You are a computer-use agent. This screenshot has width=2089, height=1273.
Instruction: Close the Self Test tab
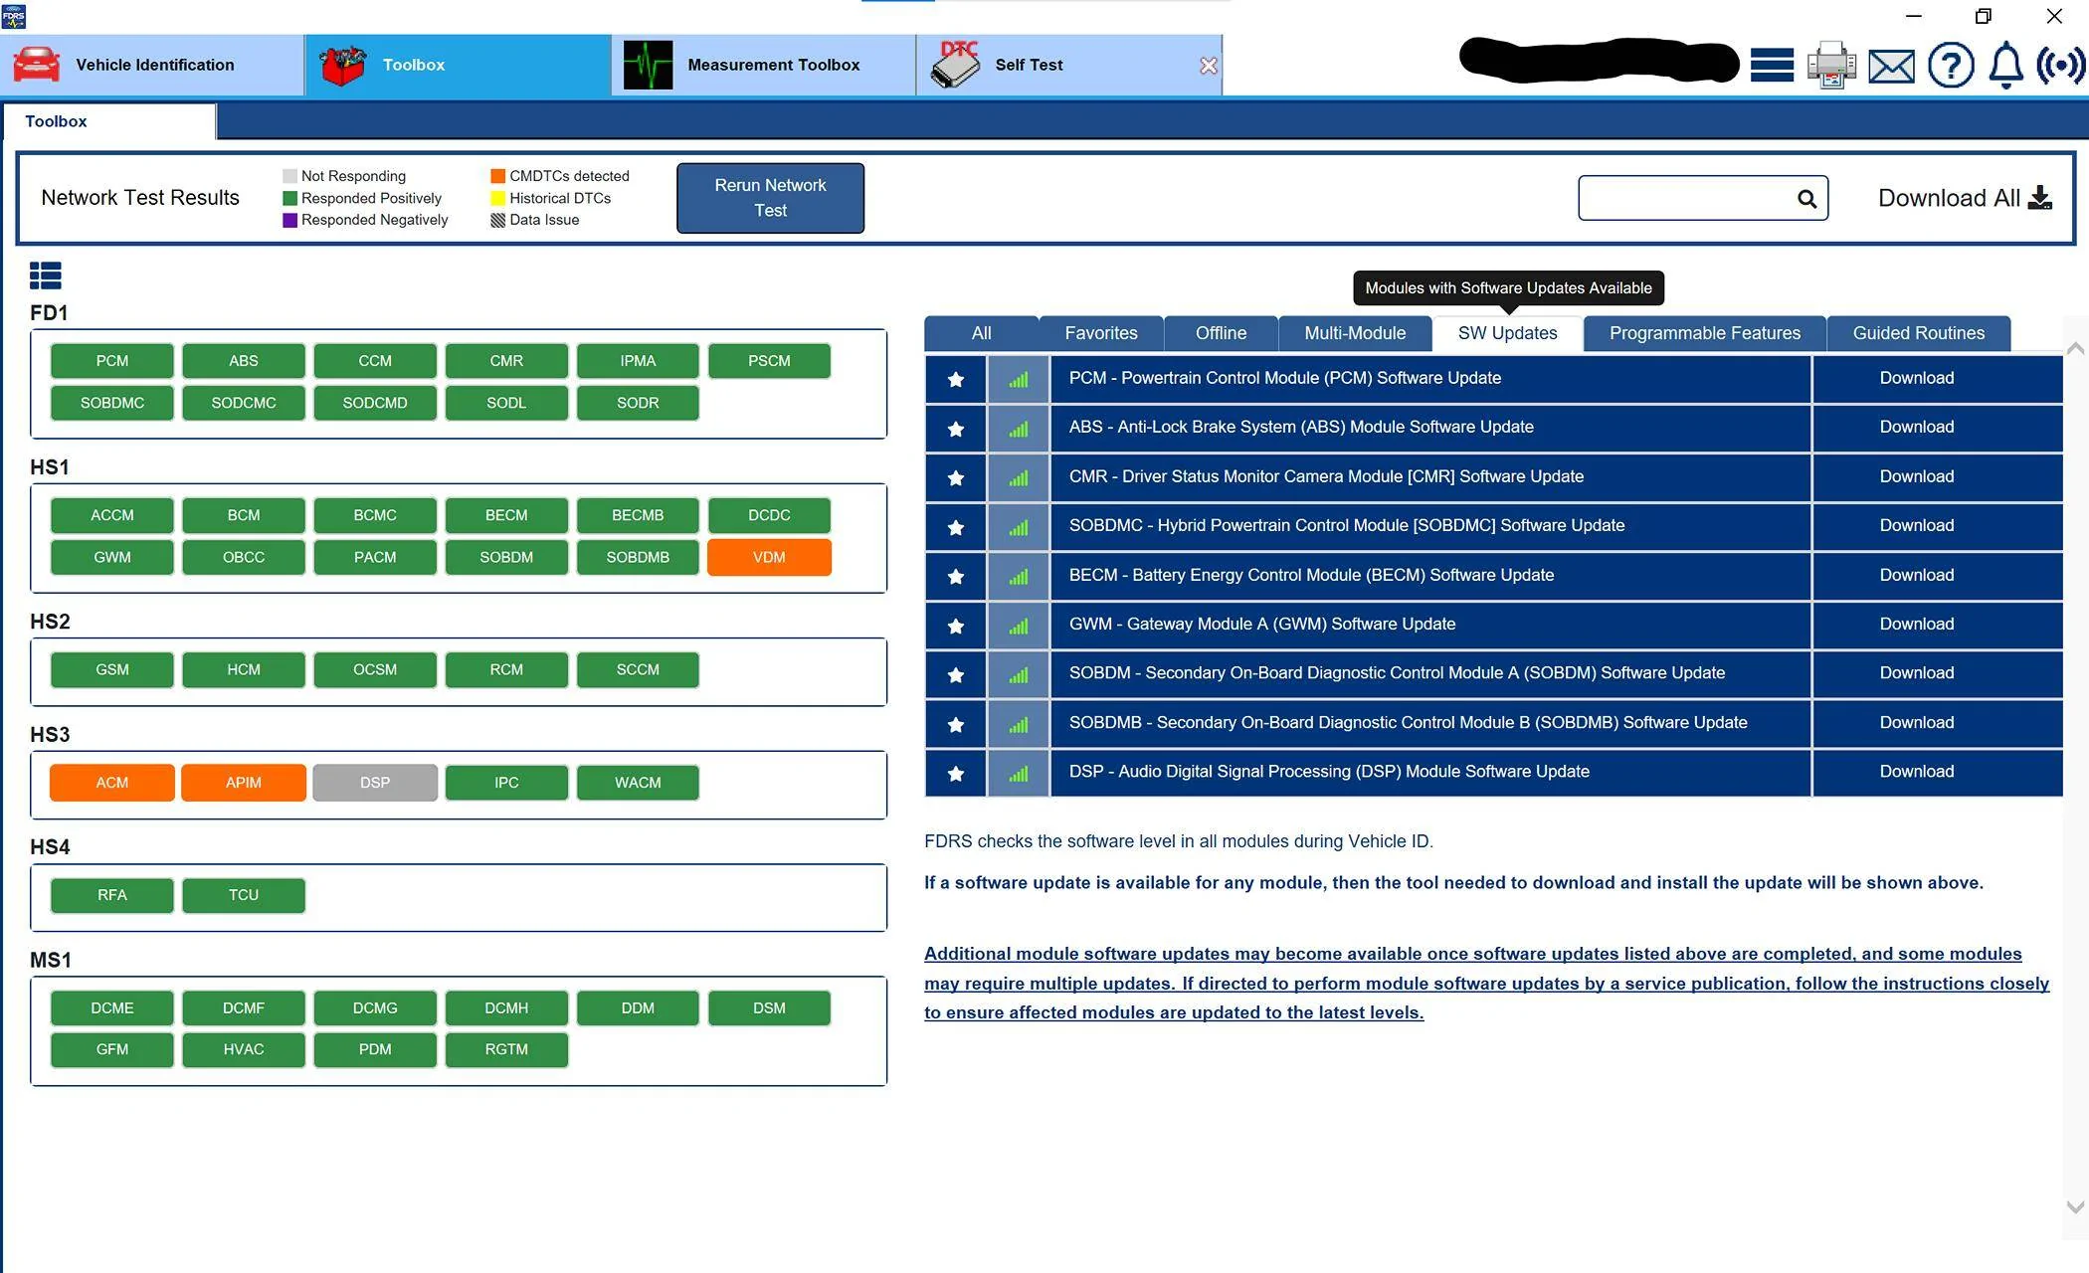pyautogui.click(x=1209, y=66)
